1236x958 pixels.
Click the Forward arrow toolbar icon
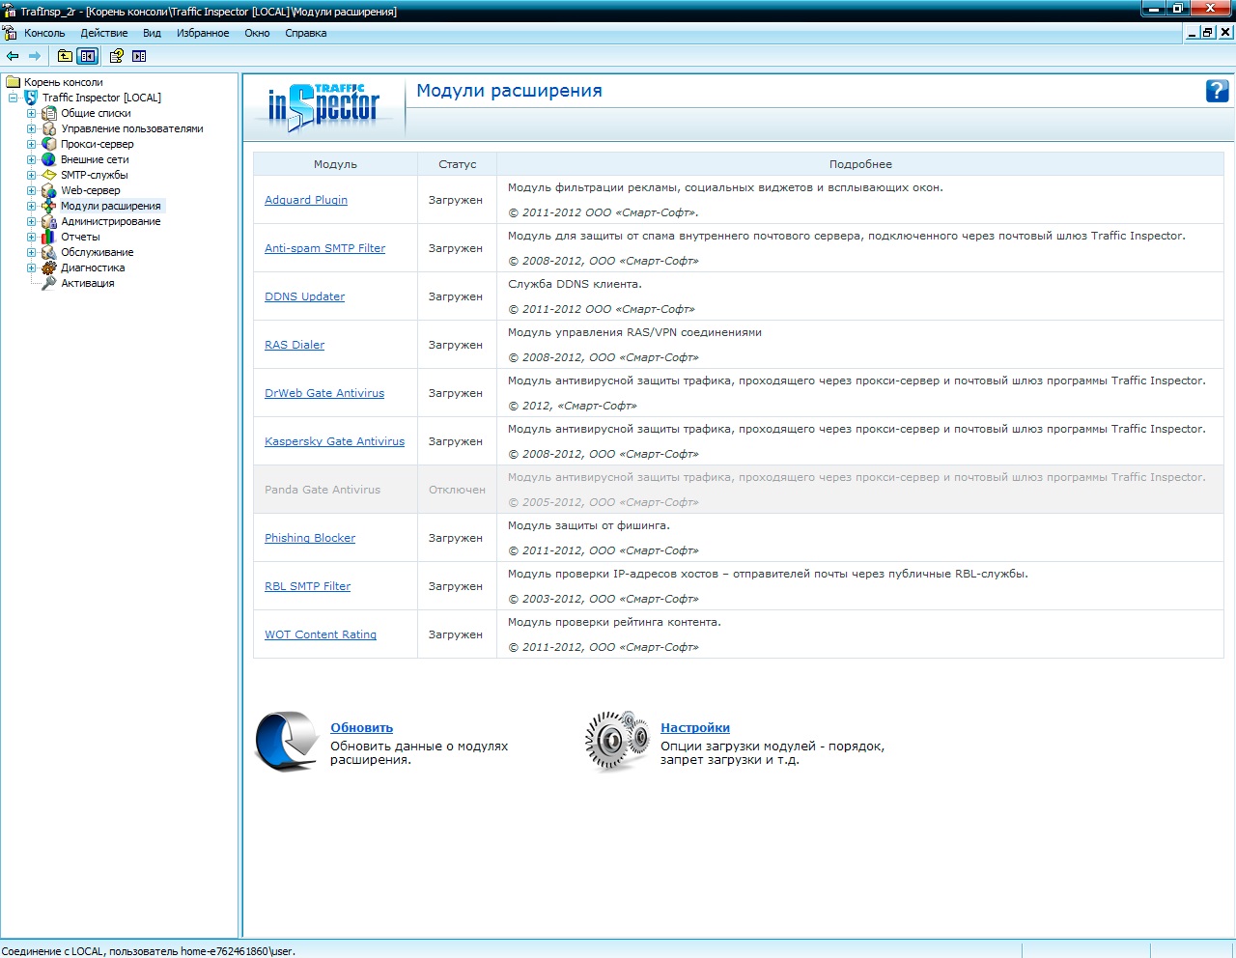pyautogui.click(x=34, y=56)
